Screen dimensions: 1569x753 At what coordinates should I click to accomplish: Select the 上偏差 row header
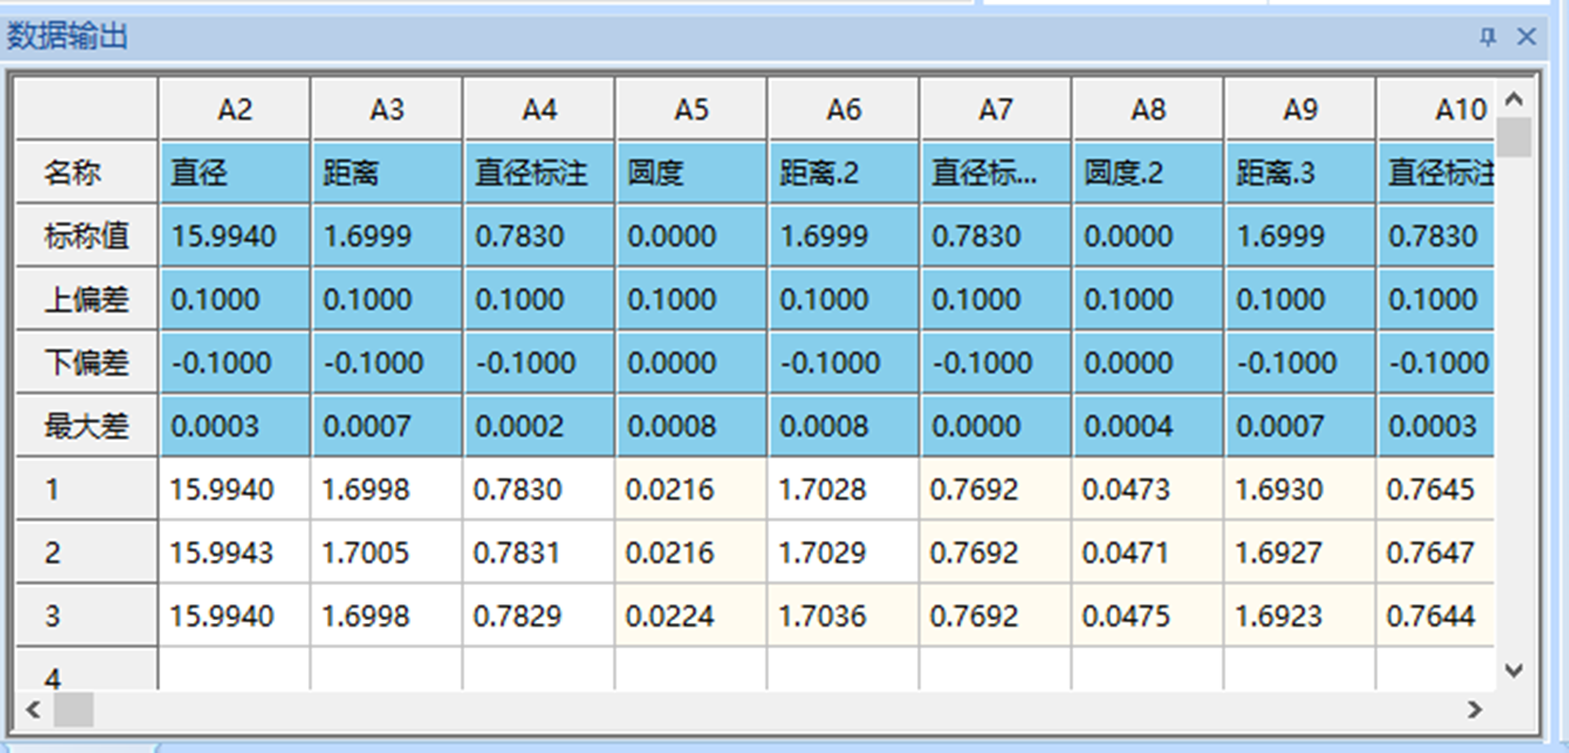tap(86, 300)
